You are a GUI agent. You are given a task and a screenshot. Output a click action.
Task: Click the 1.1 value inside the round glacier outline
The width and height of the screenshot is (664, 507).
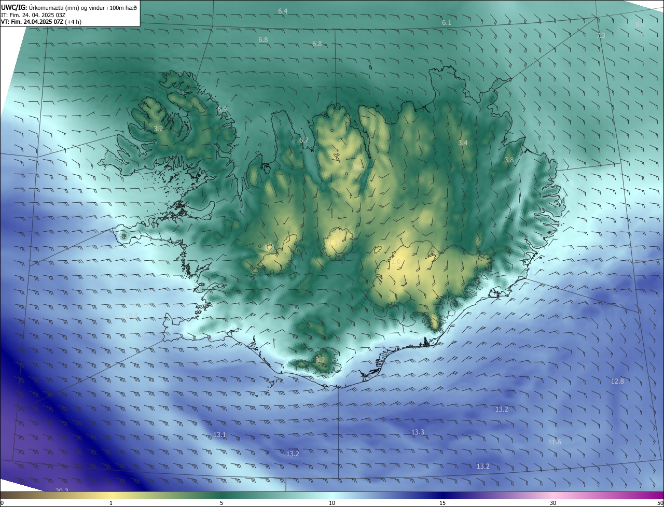click(334, 243)
